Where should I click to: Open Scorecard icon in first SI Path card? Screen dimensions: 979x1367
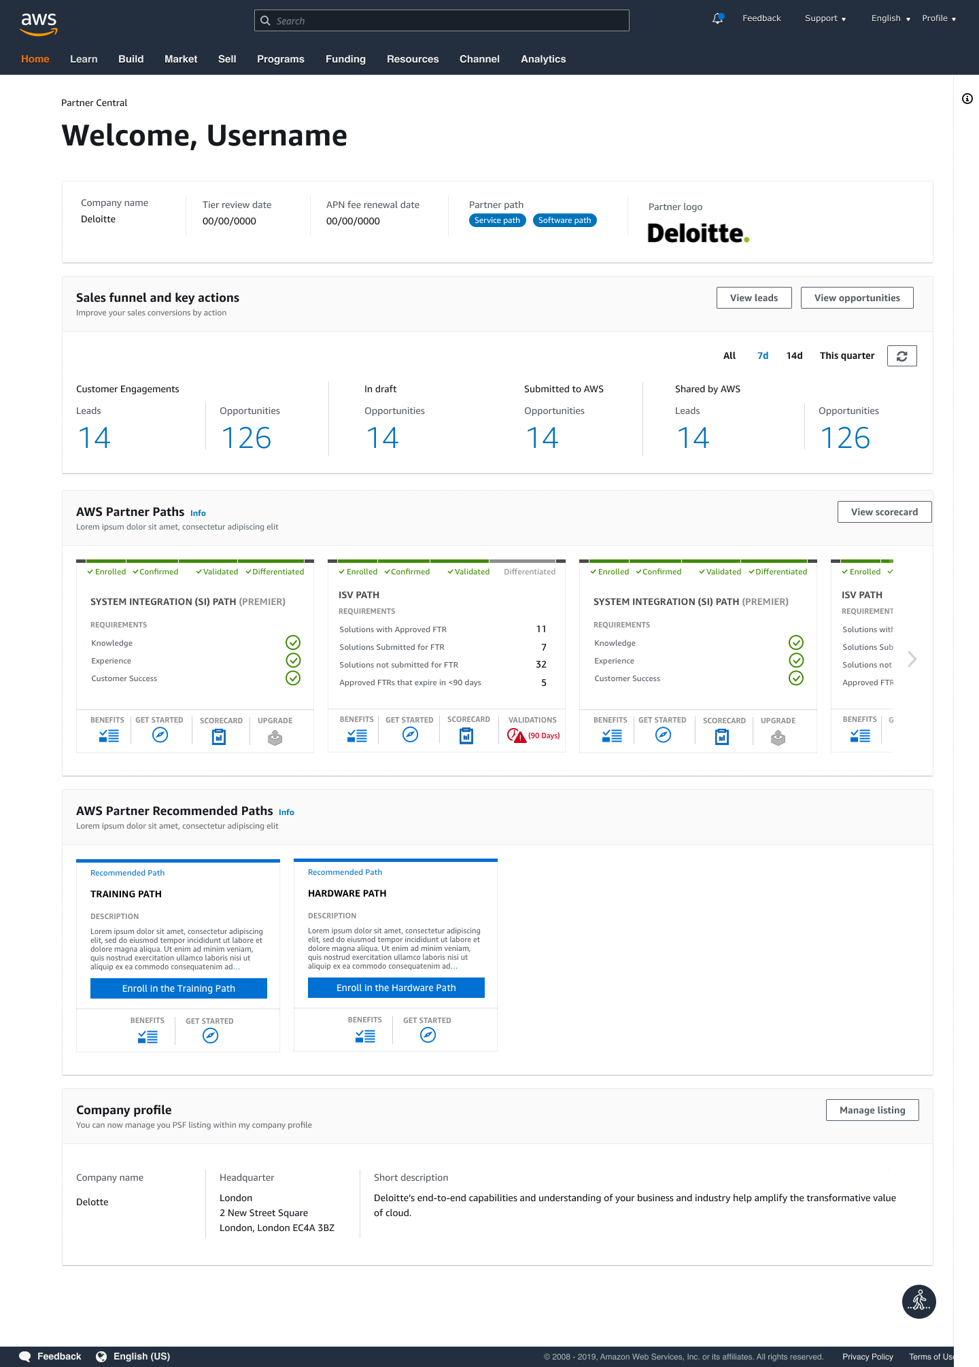pyautogui.click(x=219, y=736)
